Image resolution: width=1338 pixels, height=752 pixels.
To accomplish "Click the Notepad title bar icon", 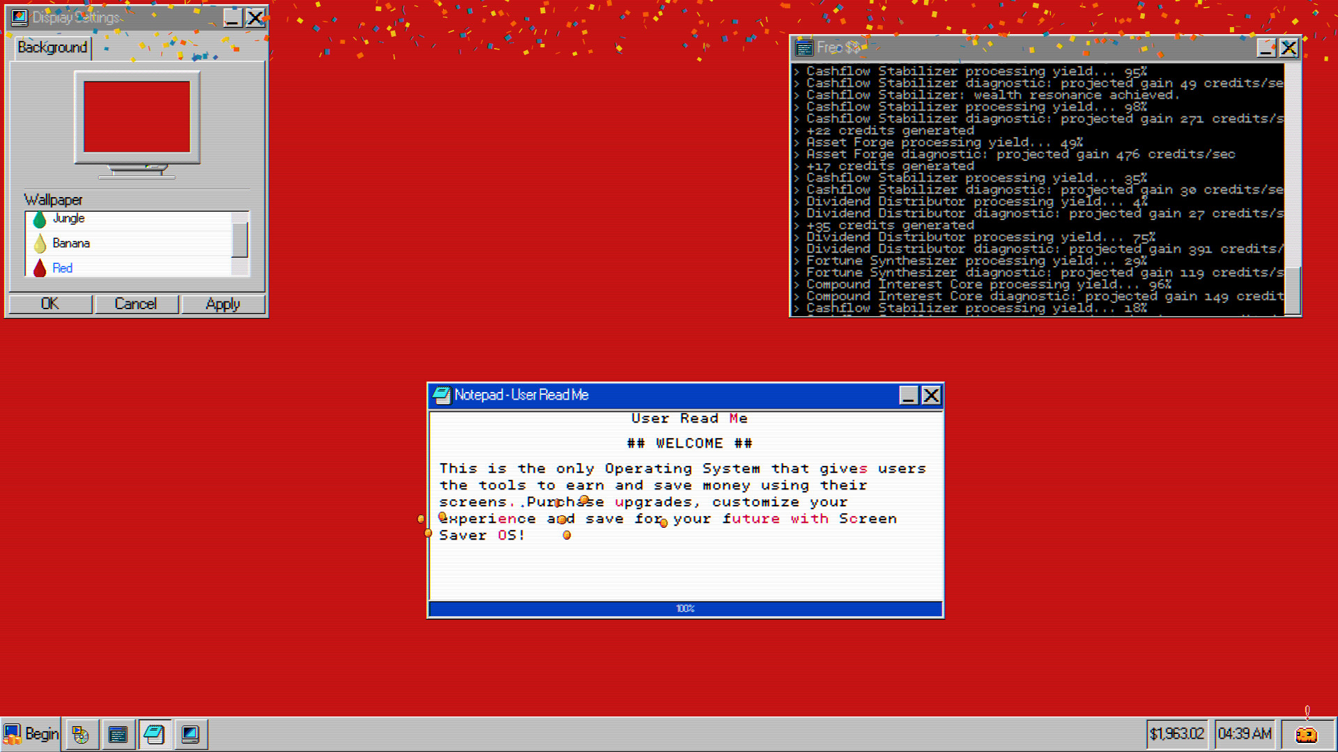I will (x=442, y=395).
